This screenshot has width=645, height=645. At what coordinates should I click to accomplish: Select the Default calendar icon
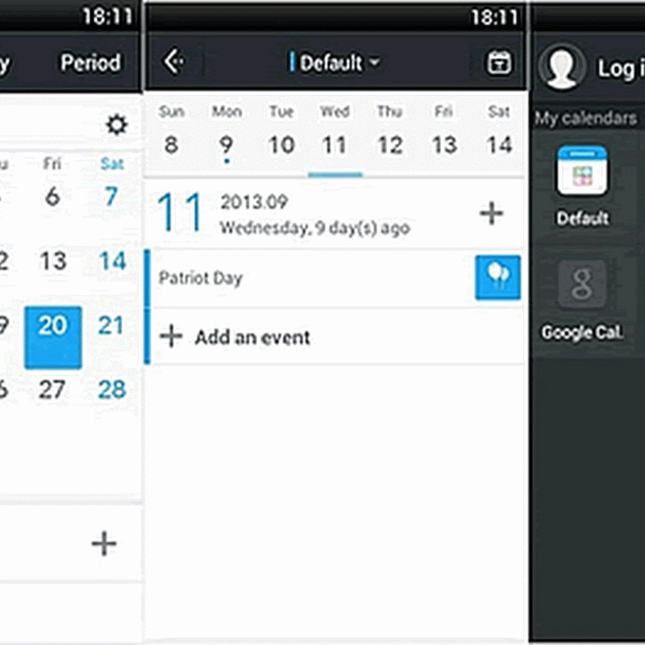point(582,172)
